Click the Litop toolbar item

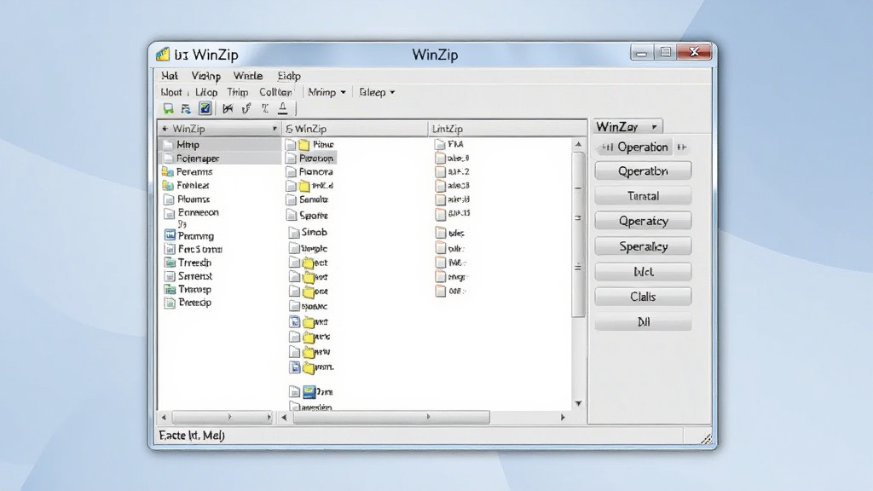coord(206,92)
